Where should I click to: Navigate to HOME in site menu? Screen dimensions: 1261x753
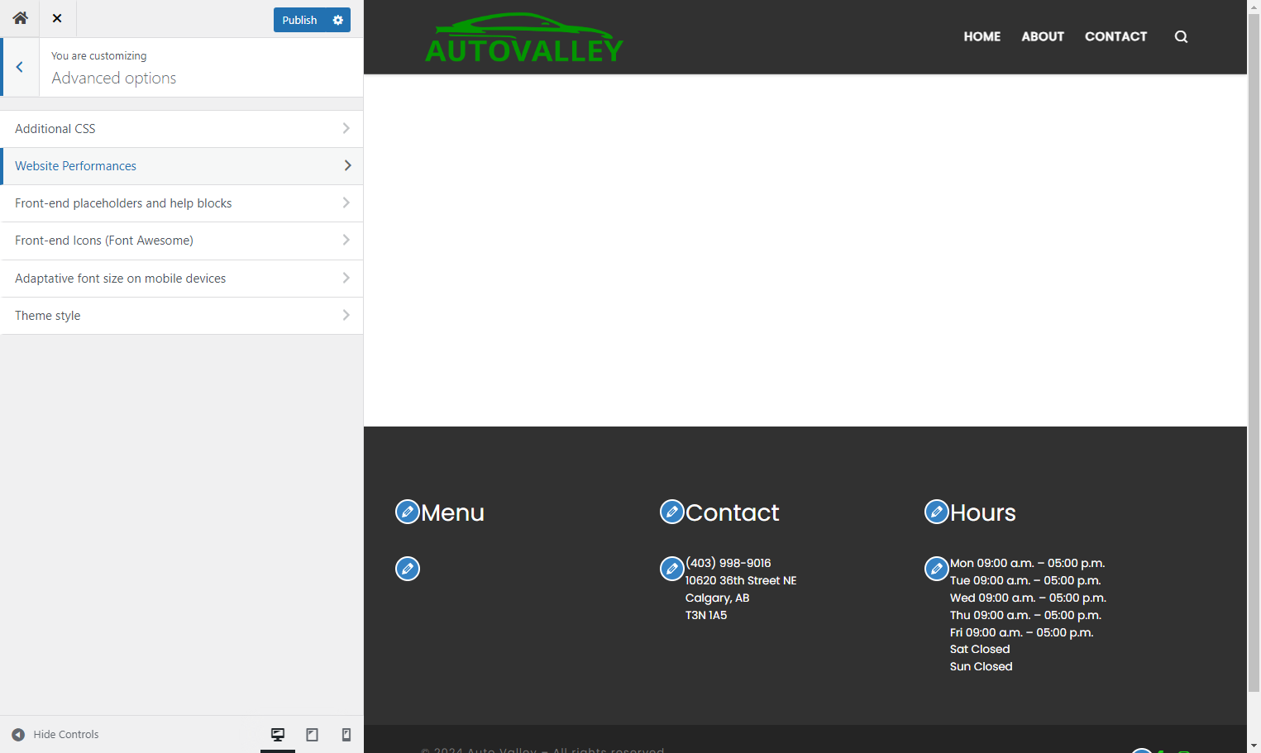pyautogui.click(x=982, y=36)
